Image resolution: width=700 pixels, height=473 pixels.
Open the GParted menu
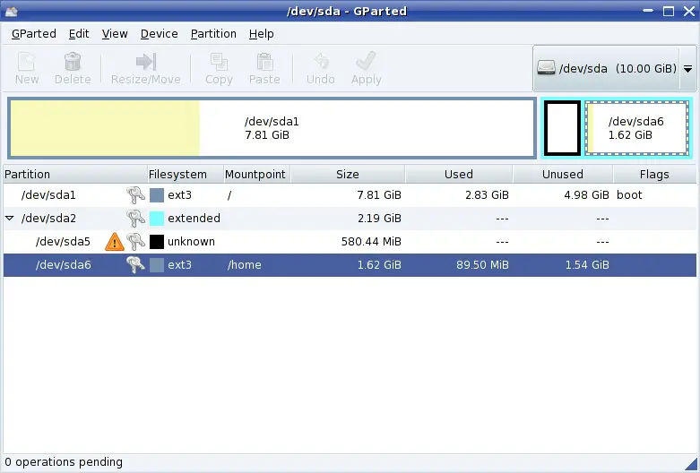coord(34,34)
